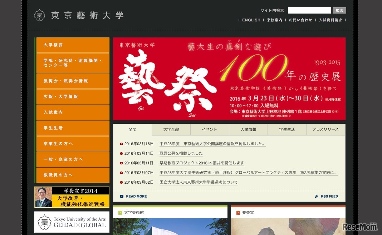The height and width of the screenshot is (235, 382).
Task: Switch to the ENGLISH site
Action: click(251, 20)
